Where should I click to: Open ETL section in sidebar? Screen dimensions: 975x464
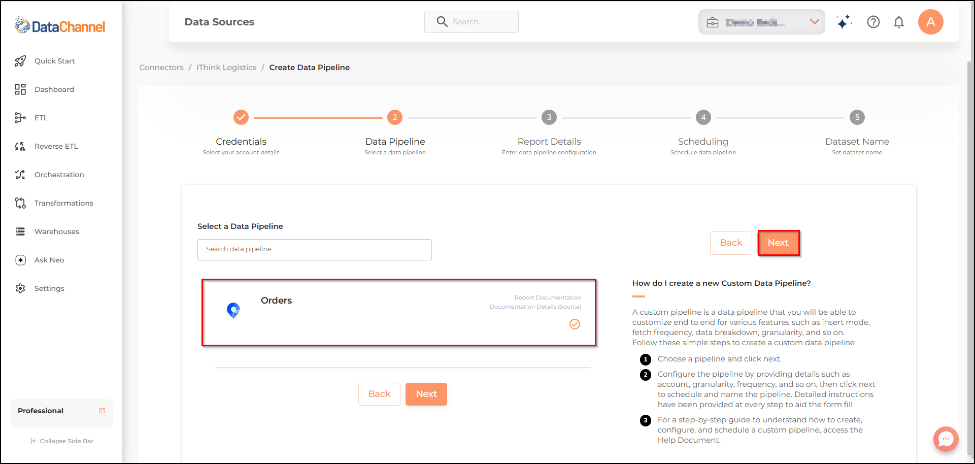(x=41, y=118)
